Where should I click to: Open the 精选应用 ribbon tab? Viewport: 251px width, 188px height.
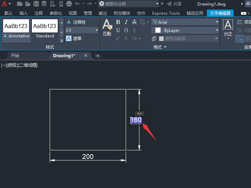coord(195,13)
